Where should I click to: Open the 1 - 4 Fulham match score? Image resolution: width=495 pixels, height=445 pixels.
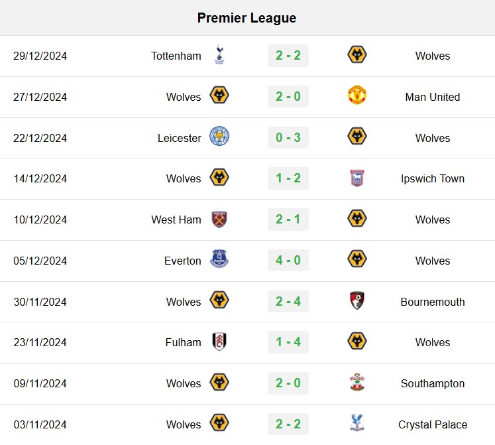tap(288, 342)
